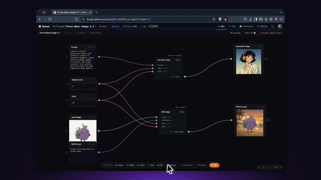321x180 pixels.
Task: Click the orange Run button
Action: [x=214, y=165]
